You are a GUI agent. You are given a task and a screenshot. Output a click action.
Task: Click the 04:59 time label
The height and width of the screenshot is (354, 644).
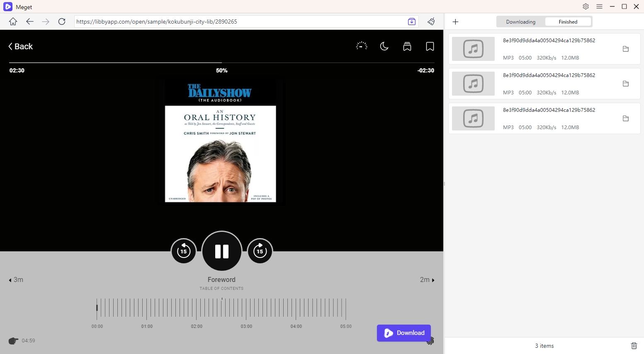tap(28, 341)
